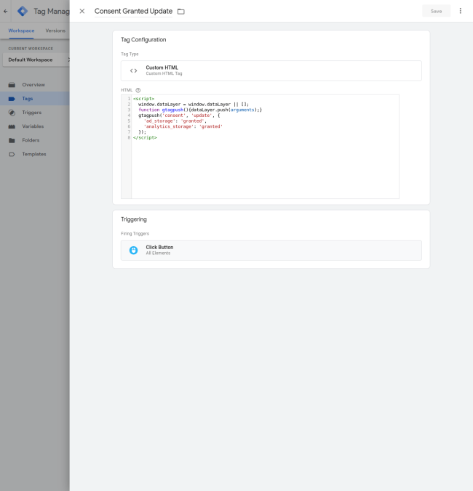Click the Google Tag Manager logo
The width and height of the screenshot is (473, 491).
tap(23, 11)
